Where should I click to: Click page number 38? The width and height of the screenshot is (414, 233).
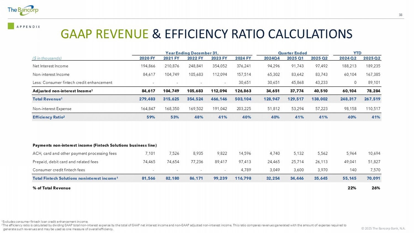click(400, 15)
